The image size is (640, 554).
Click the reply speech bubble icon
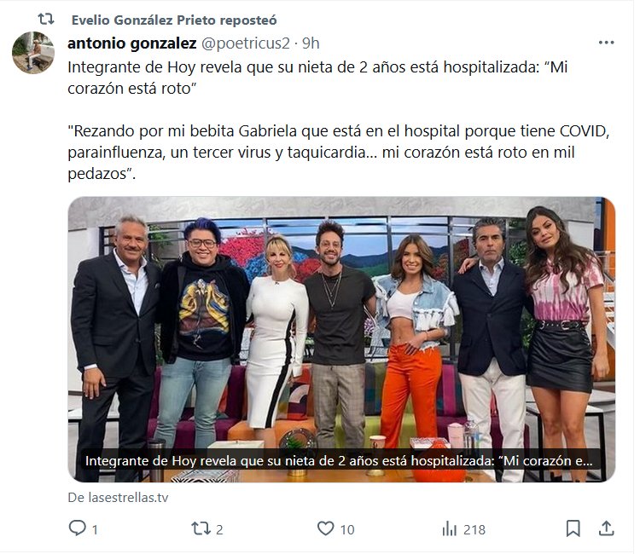click(77, 529)
